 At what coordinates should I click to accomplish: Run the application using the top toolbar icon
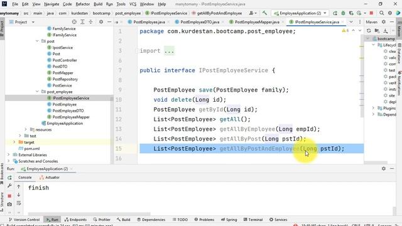335,13
